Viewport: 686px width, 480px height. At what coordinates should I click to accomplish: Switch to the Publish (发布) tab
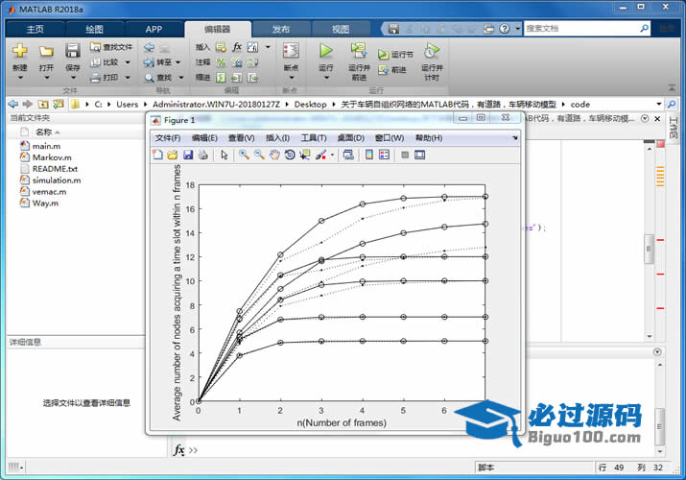point(281,30)
